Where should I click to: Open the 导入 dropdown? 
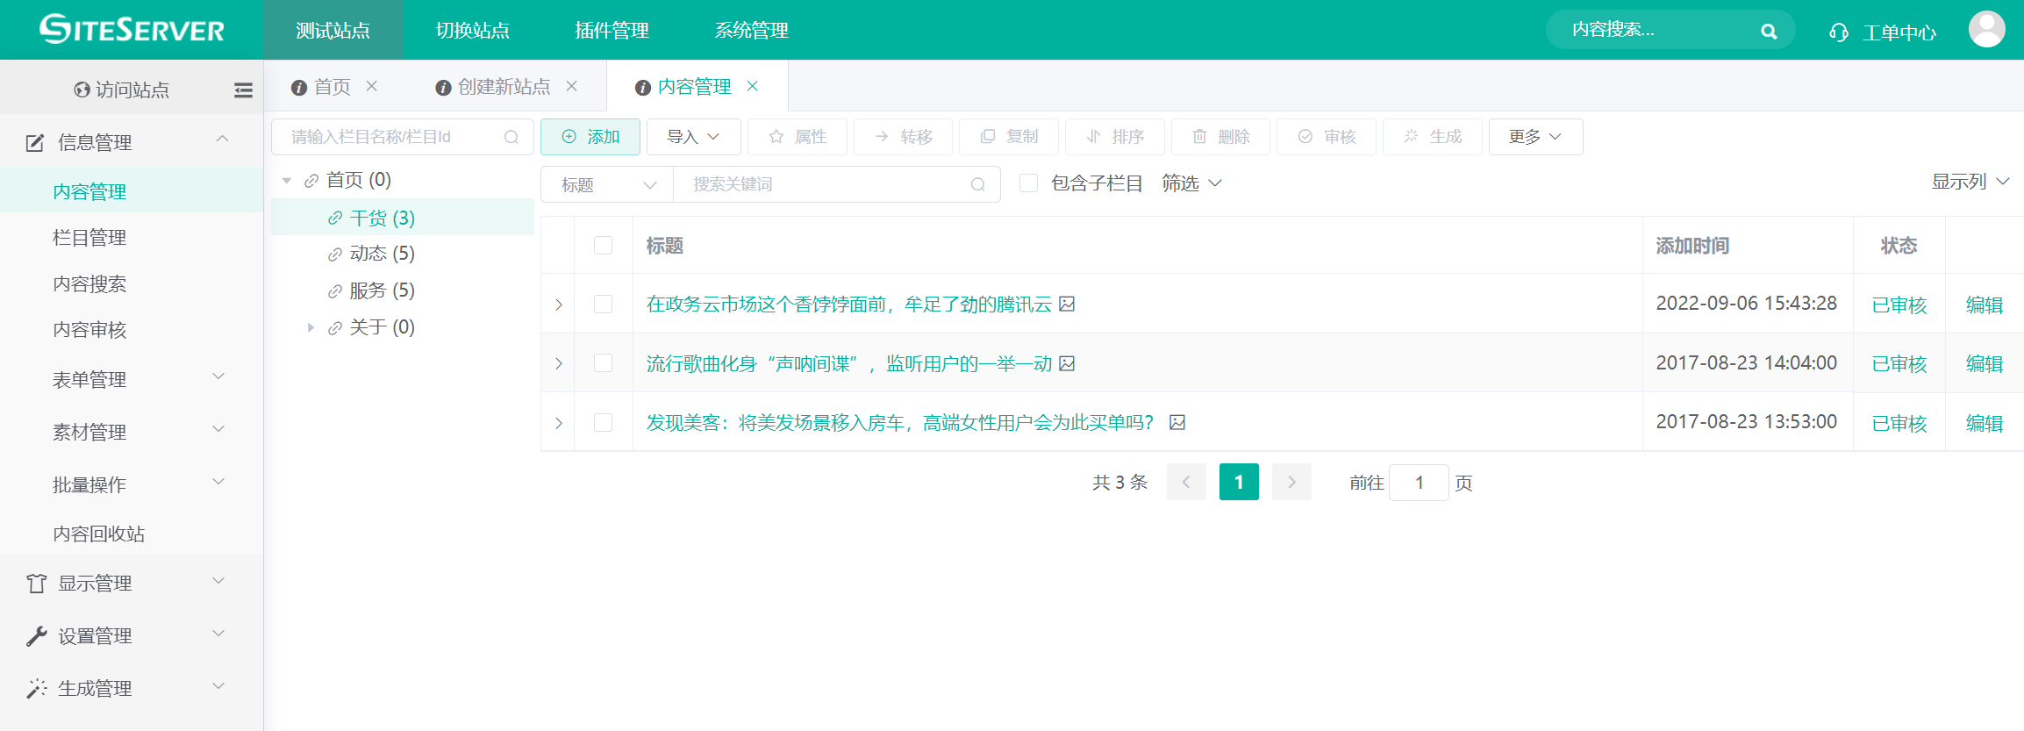(693, 137)
